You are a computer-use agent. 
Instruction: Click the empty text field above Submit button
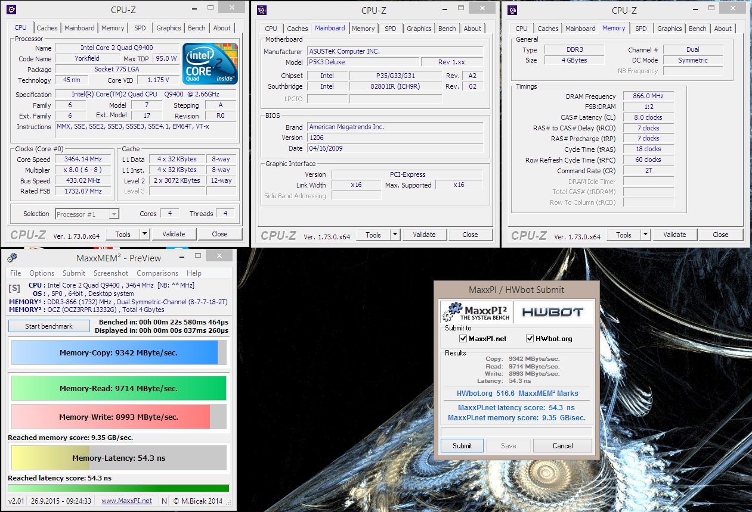tap(516, 432)
